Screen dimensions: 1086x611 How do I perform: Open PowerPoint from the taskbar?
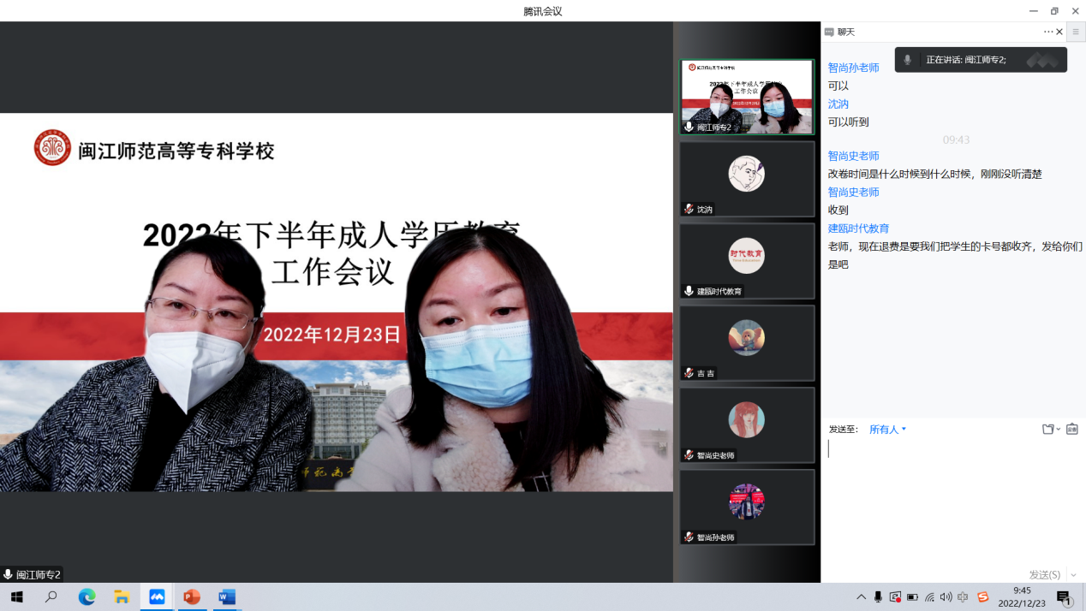pos(192,597)
